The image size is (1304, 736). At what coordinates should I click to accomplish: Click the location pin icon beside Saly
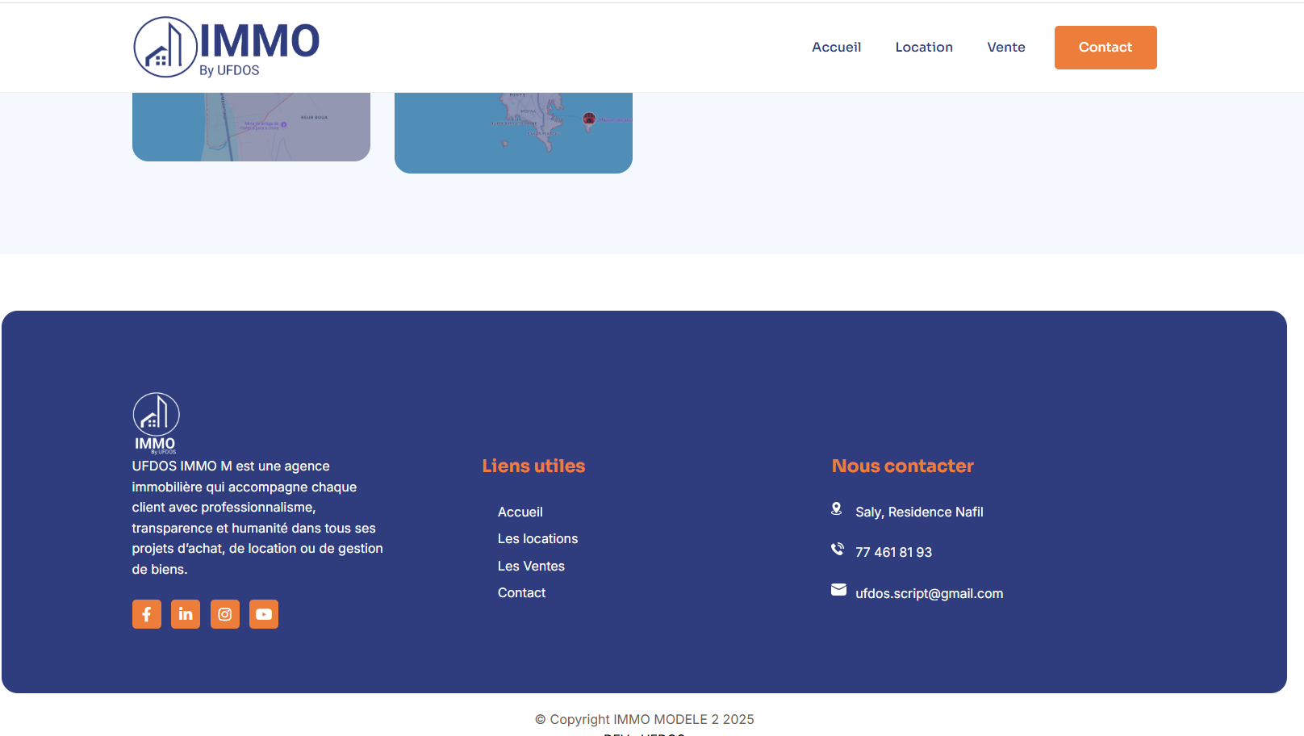[837, 509]
